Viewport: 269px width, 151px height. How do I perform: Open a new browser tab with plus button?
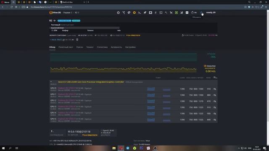pyautogui.click(x=88, y=2)
